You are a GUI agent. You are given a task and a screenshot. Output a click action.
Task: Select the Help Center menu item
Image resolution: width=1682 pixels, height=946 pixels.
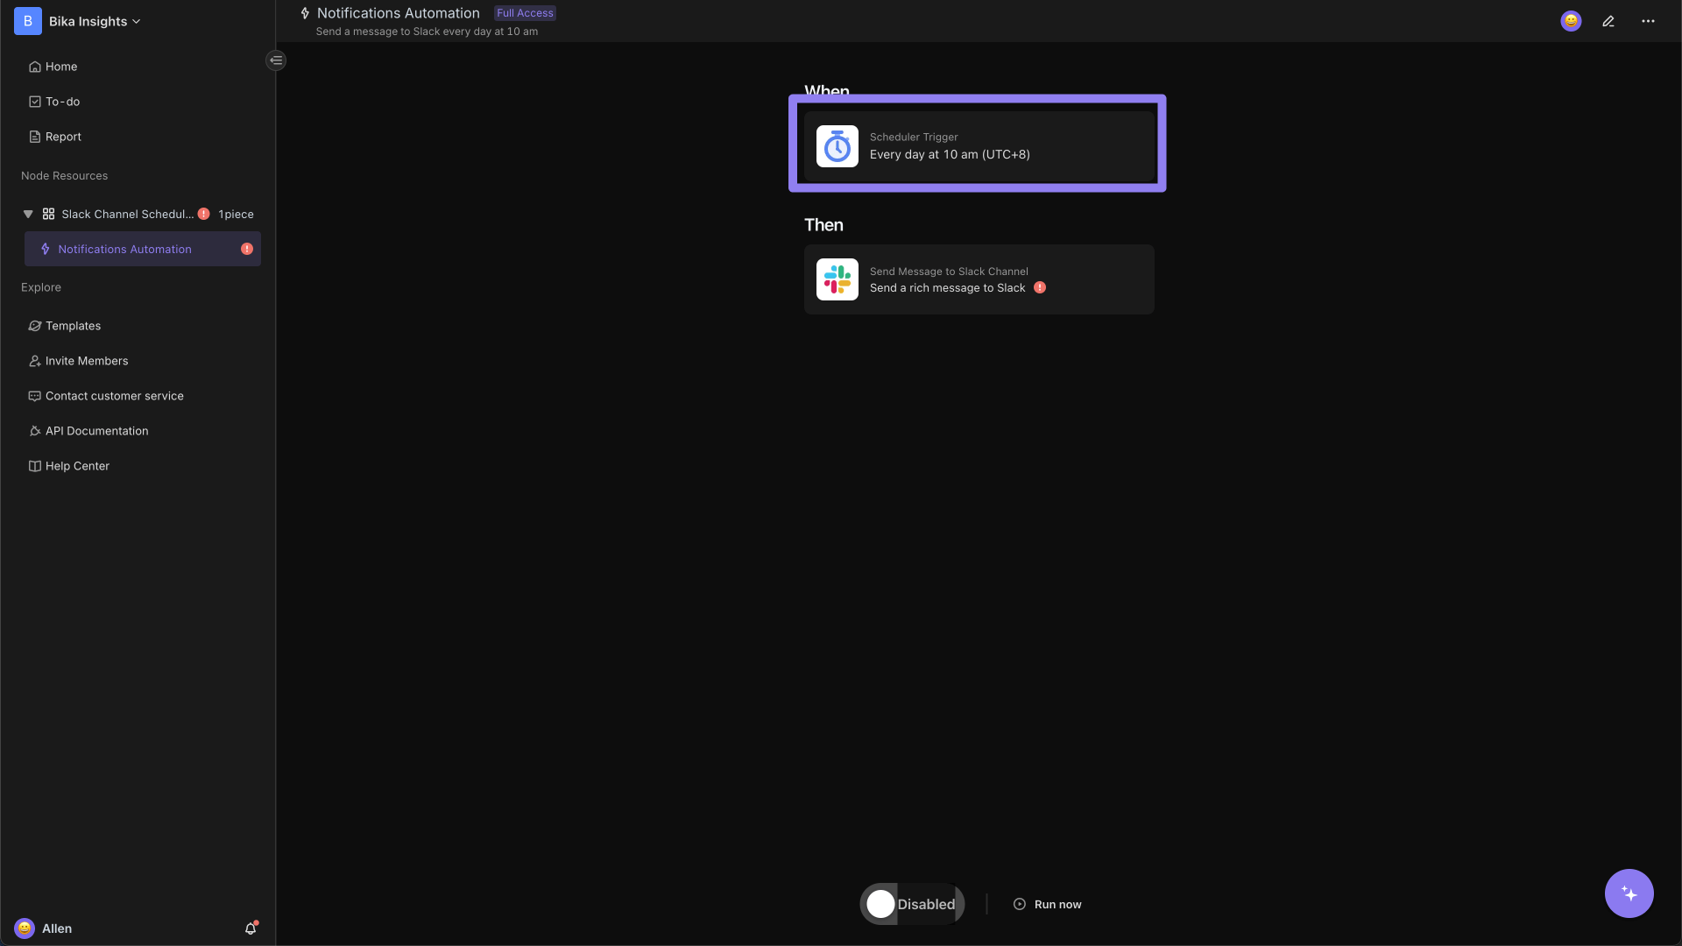click(77, 467)
